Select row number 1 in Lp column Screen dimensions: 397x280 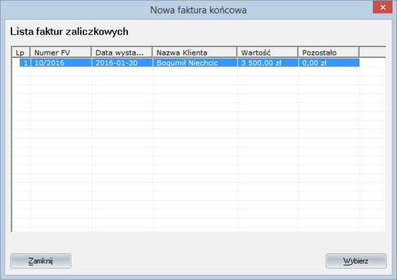[x=25, y=63]
